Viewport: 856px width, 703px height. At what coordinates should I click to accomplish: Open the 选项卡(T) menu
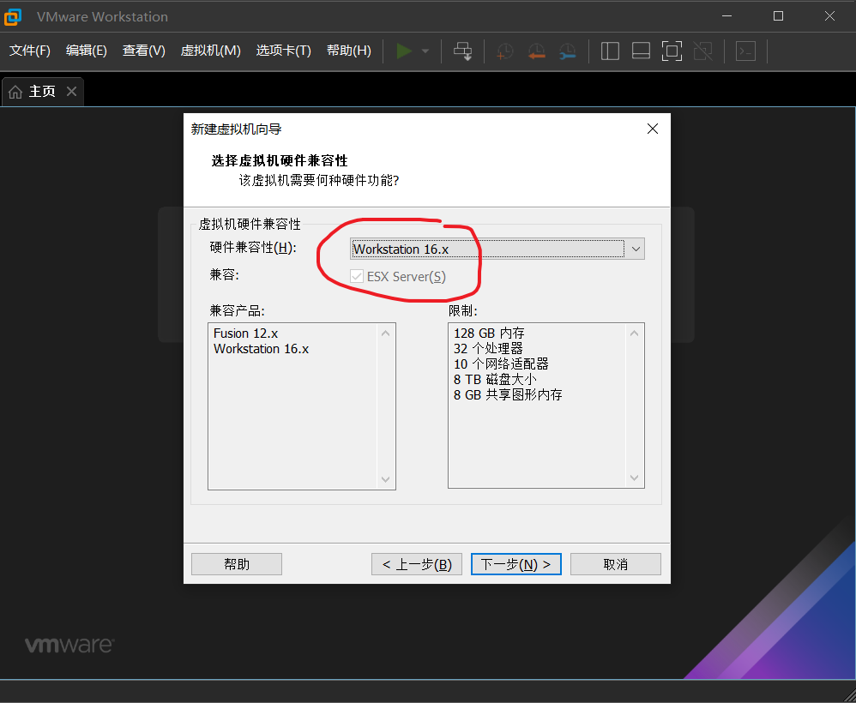tap(283, 51)
